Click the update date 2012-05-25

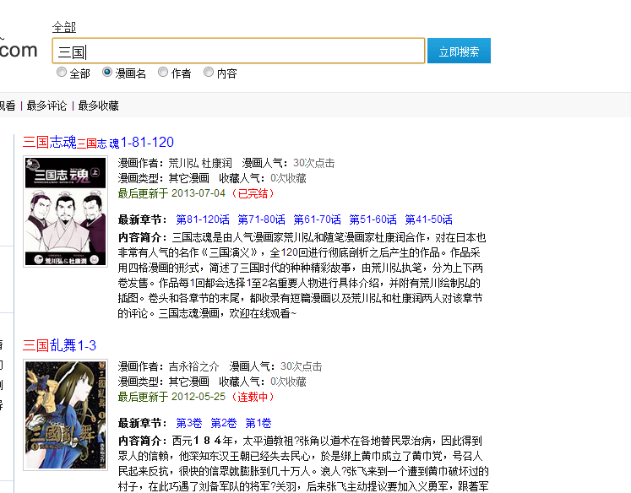click(x=199, y=397)
